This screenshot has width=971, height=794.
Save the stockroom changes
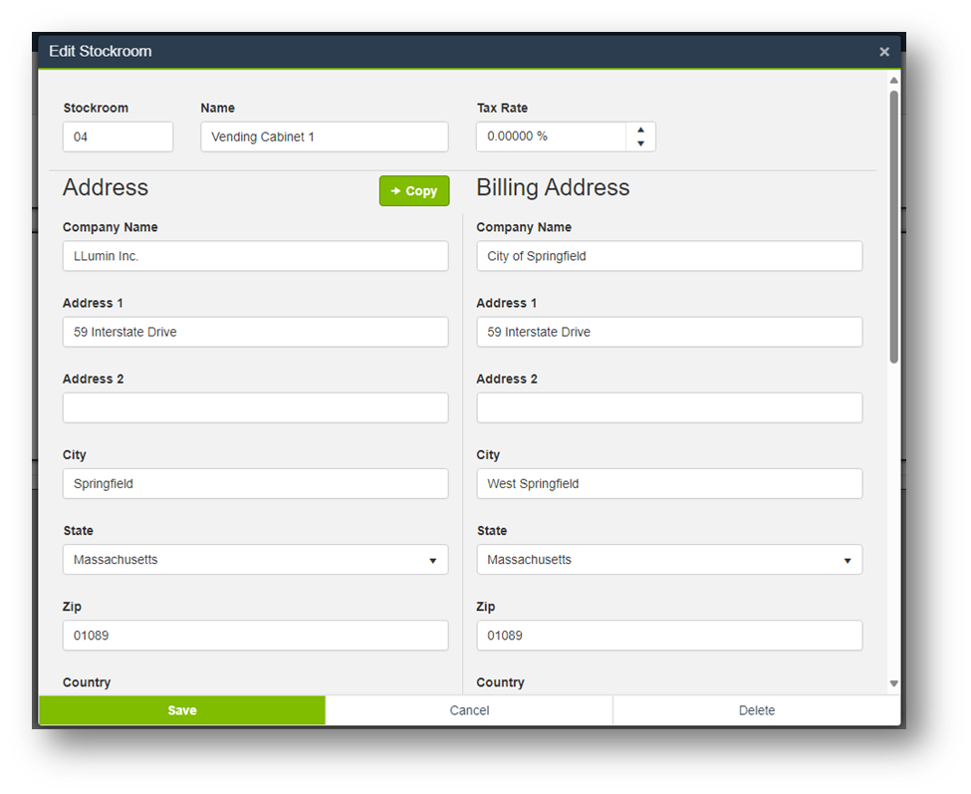coord(182,710)
